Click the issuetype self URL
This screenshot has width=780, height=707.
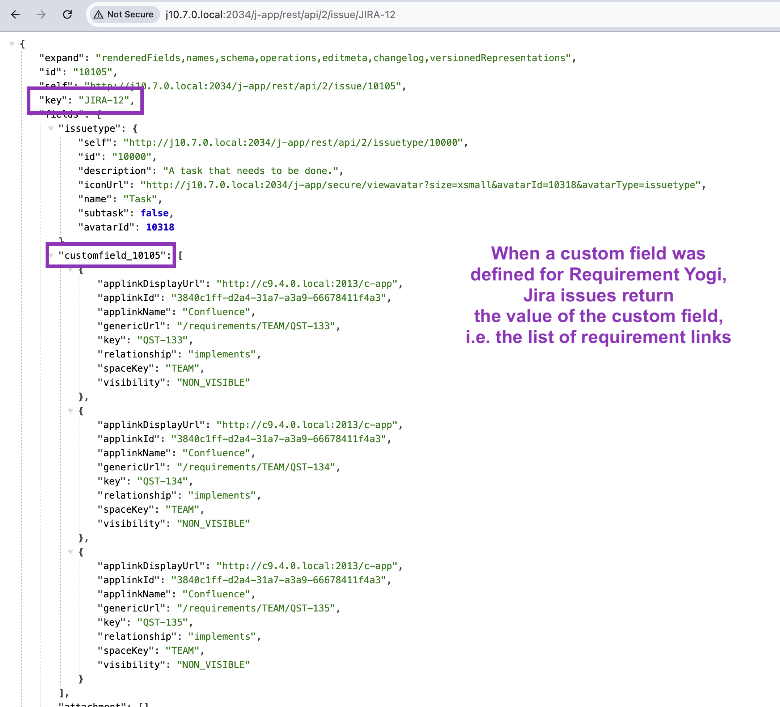point(295,143)
